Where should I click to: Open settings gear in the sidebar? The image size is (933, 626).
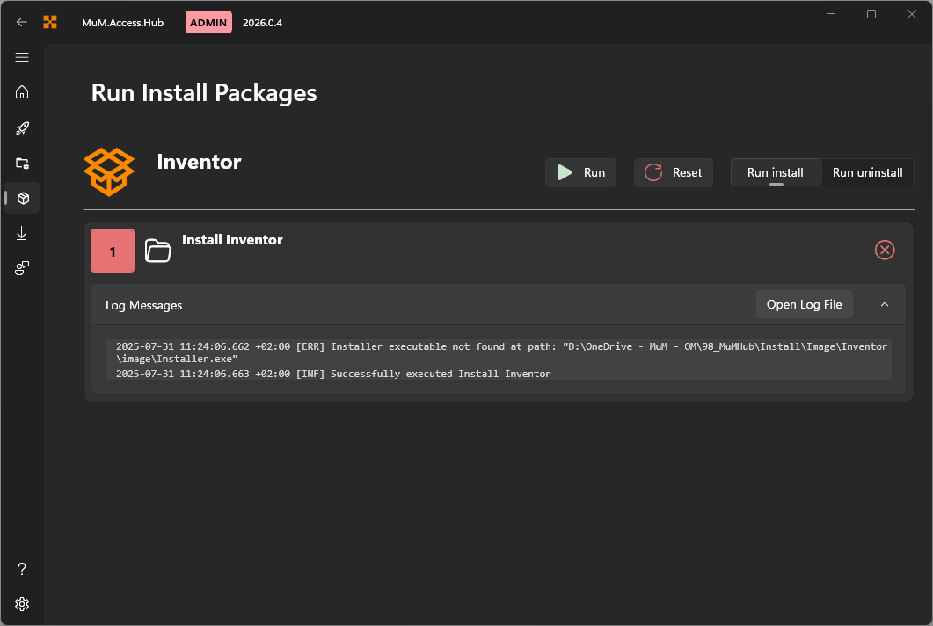coord(22,604)
